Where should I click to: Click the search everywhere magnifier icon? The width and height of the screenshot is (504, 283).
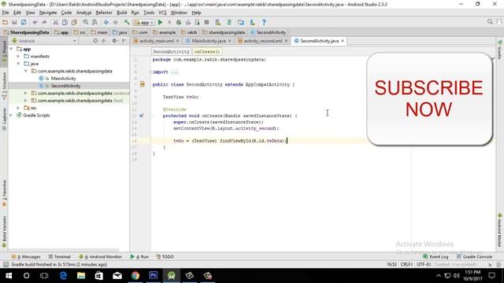[x=490, y=22]
